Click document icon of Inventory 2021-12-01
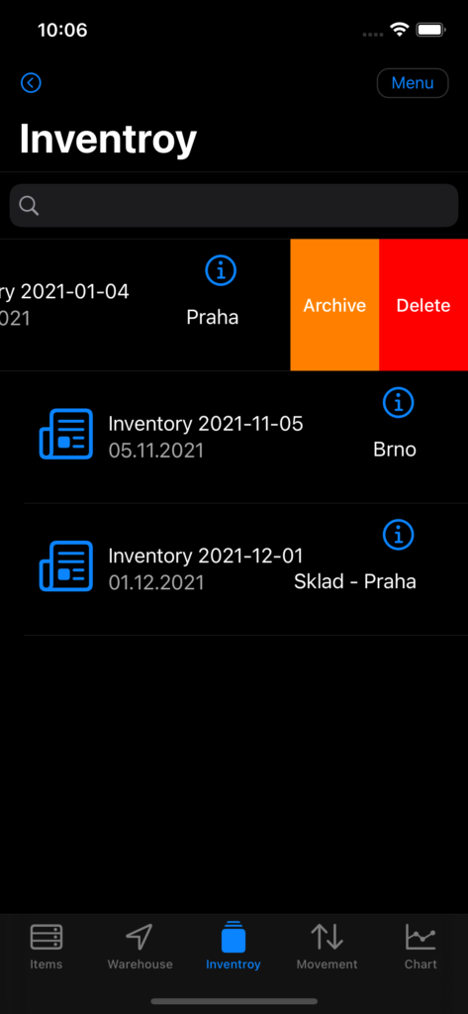468x1014 pixels. pos(66,565)
